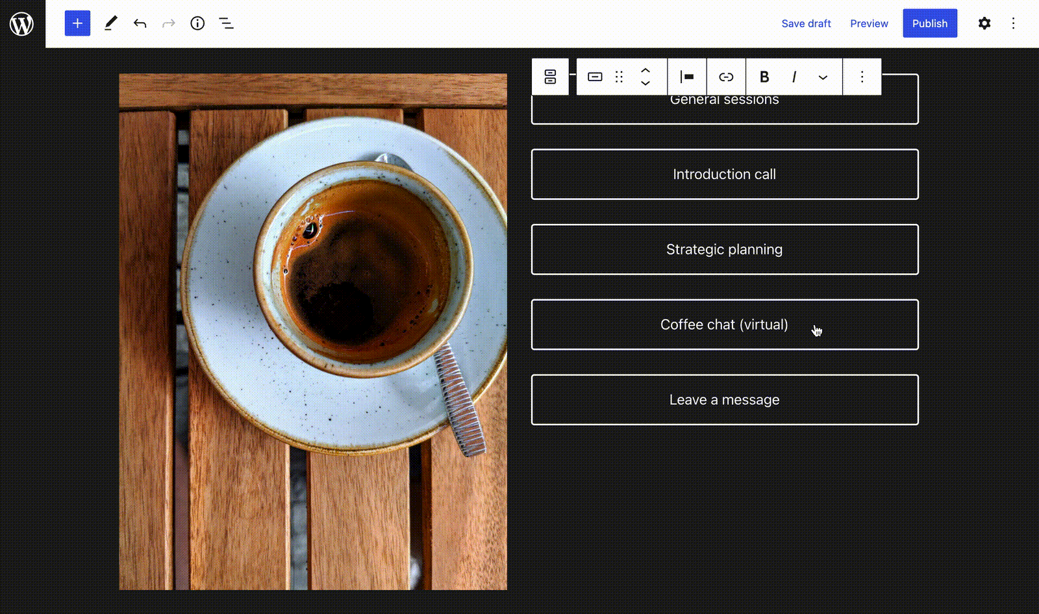Open block options three-dot menu
Image resolution: width=1039 pixels, height=614 pixels.
(862, 77)
